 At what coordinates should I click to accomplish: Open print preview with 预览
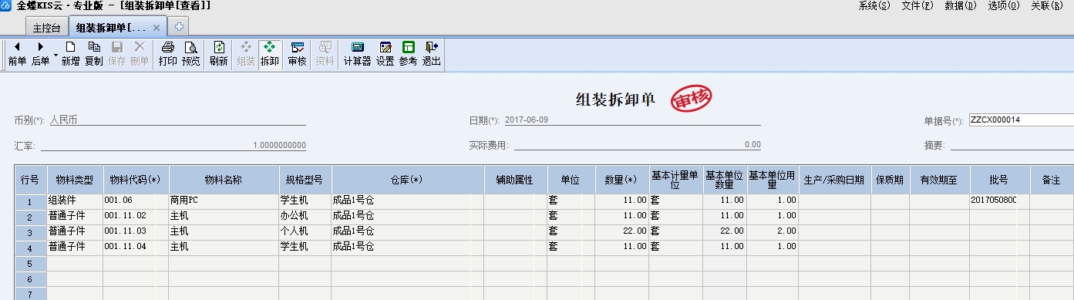point(190,53)
